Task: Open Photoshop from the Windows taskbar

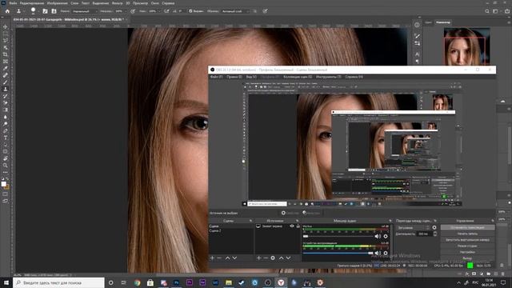Action: click(176, 282)
